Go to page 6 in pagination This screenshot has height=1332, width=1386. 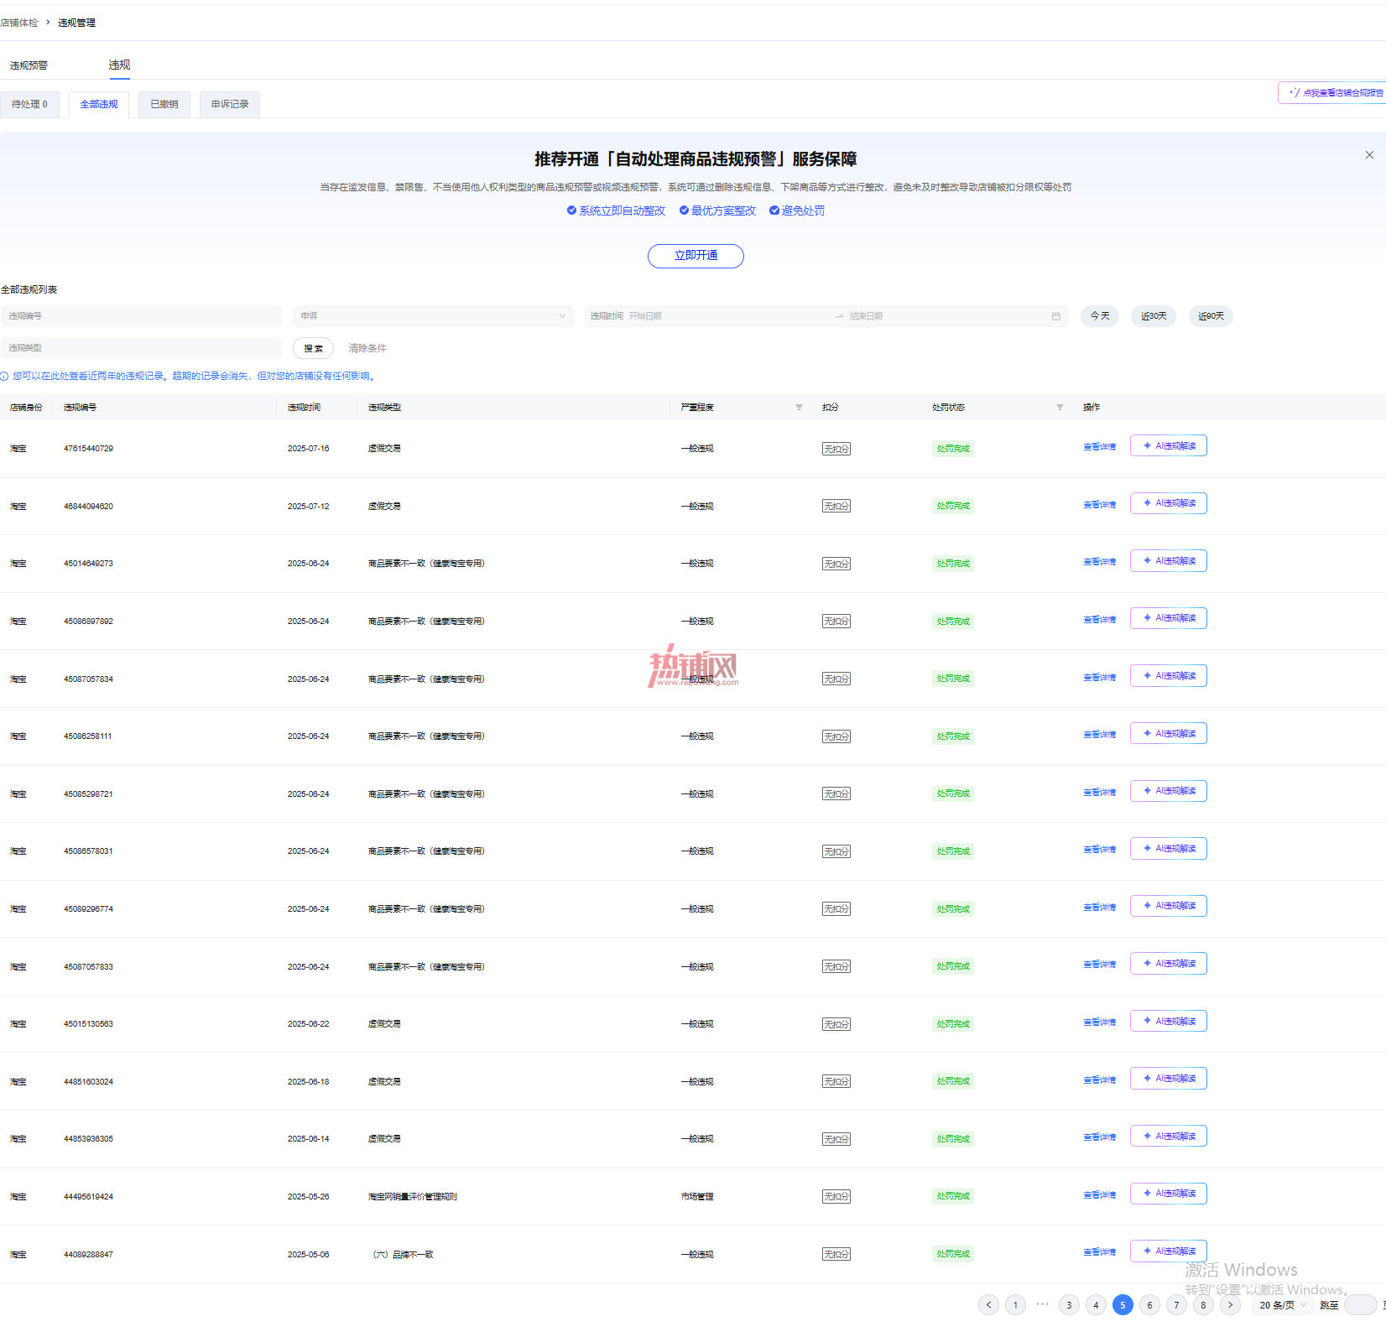click(1149, 1305)
